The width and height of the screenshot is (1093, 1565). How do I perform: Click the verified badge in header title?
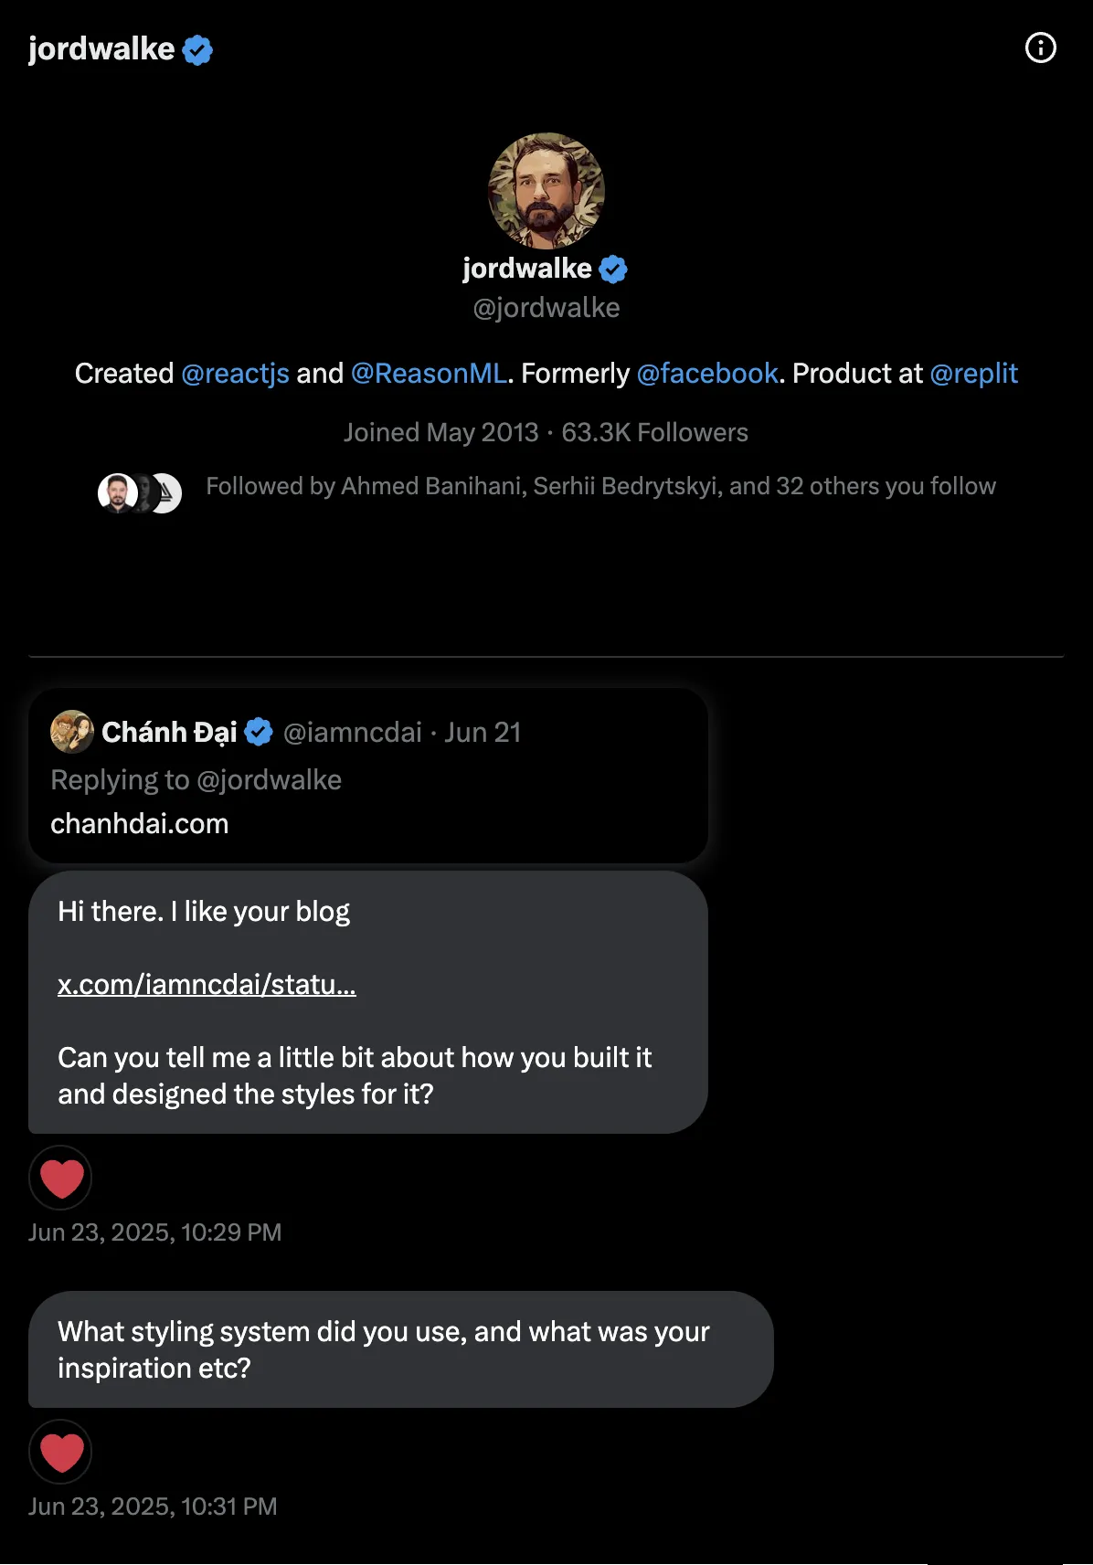197,49
